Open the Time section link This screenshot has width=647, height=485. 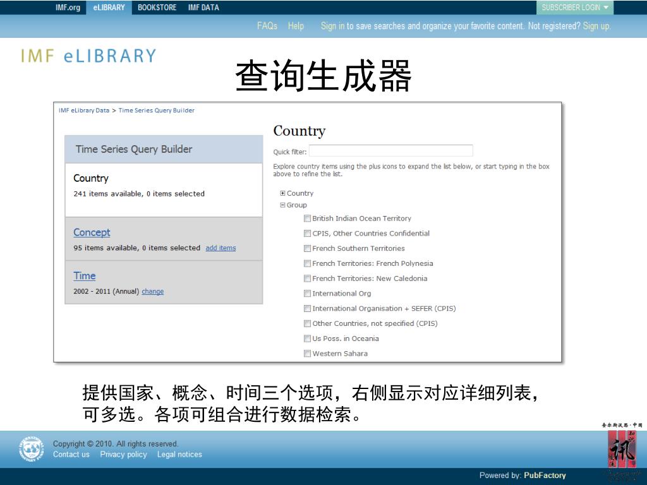[85, 276]
